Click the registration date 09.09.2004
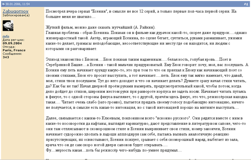Viewport: 251px width, 160px height. pyautogui.click(x=12, y=43)
